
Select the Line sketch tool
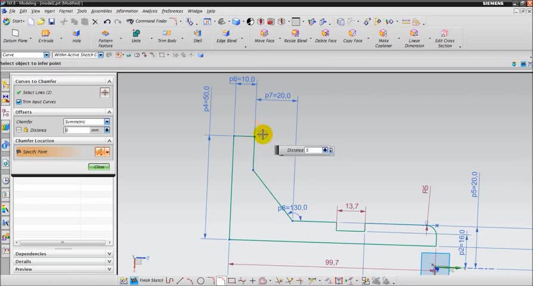(x=180, y=281)
